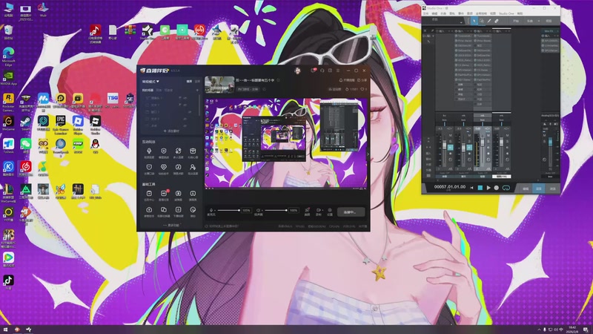The image size is (593, 334).
Task: Open 文件 menu in Studio One
Action: point(425,13)
